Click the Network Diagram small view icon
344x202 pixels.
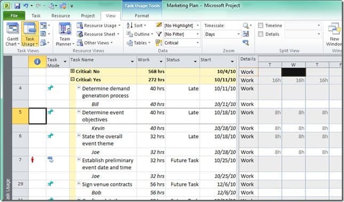click(x=43, y=26)
